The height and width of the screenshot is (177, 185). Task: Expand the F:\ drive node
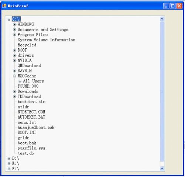click(9, 169)
